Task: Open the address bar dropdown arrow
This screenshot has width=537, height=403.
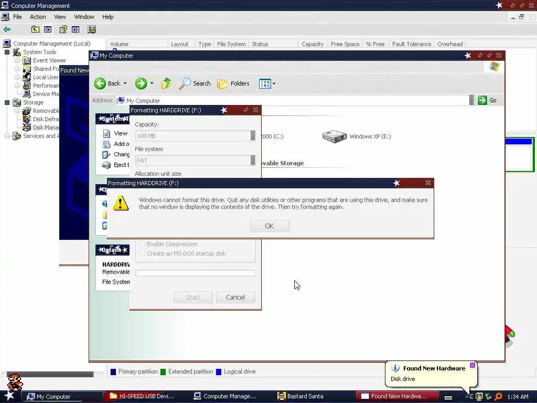Action: click(x=471, y=100)
